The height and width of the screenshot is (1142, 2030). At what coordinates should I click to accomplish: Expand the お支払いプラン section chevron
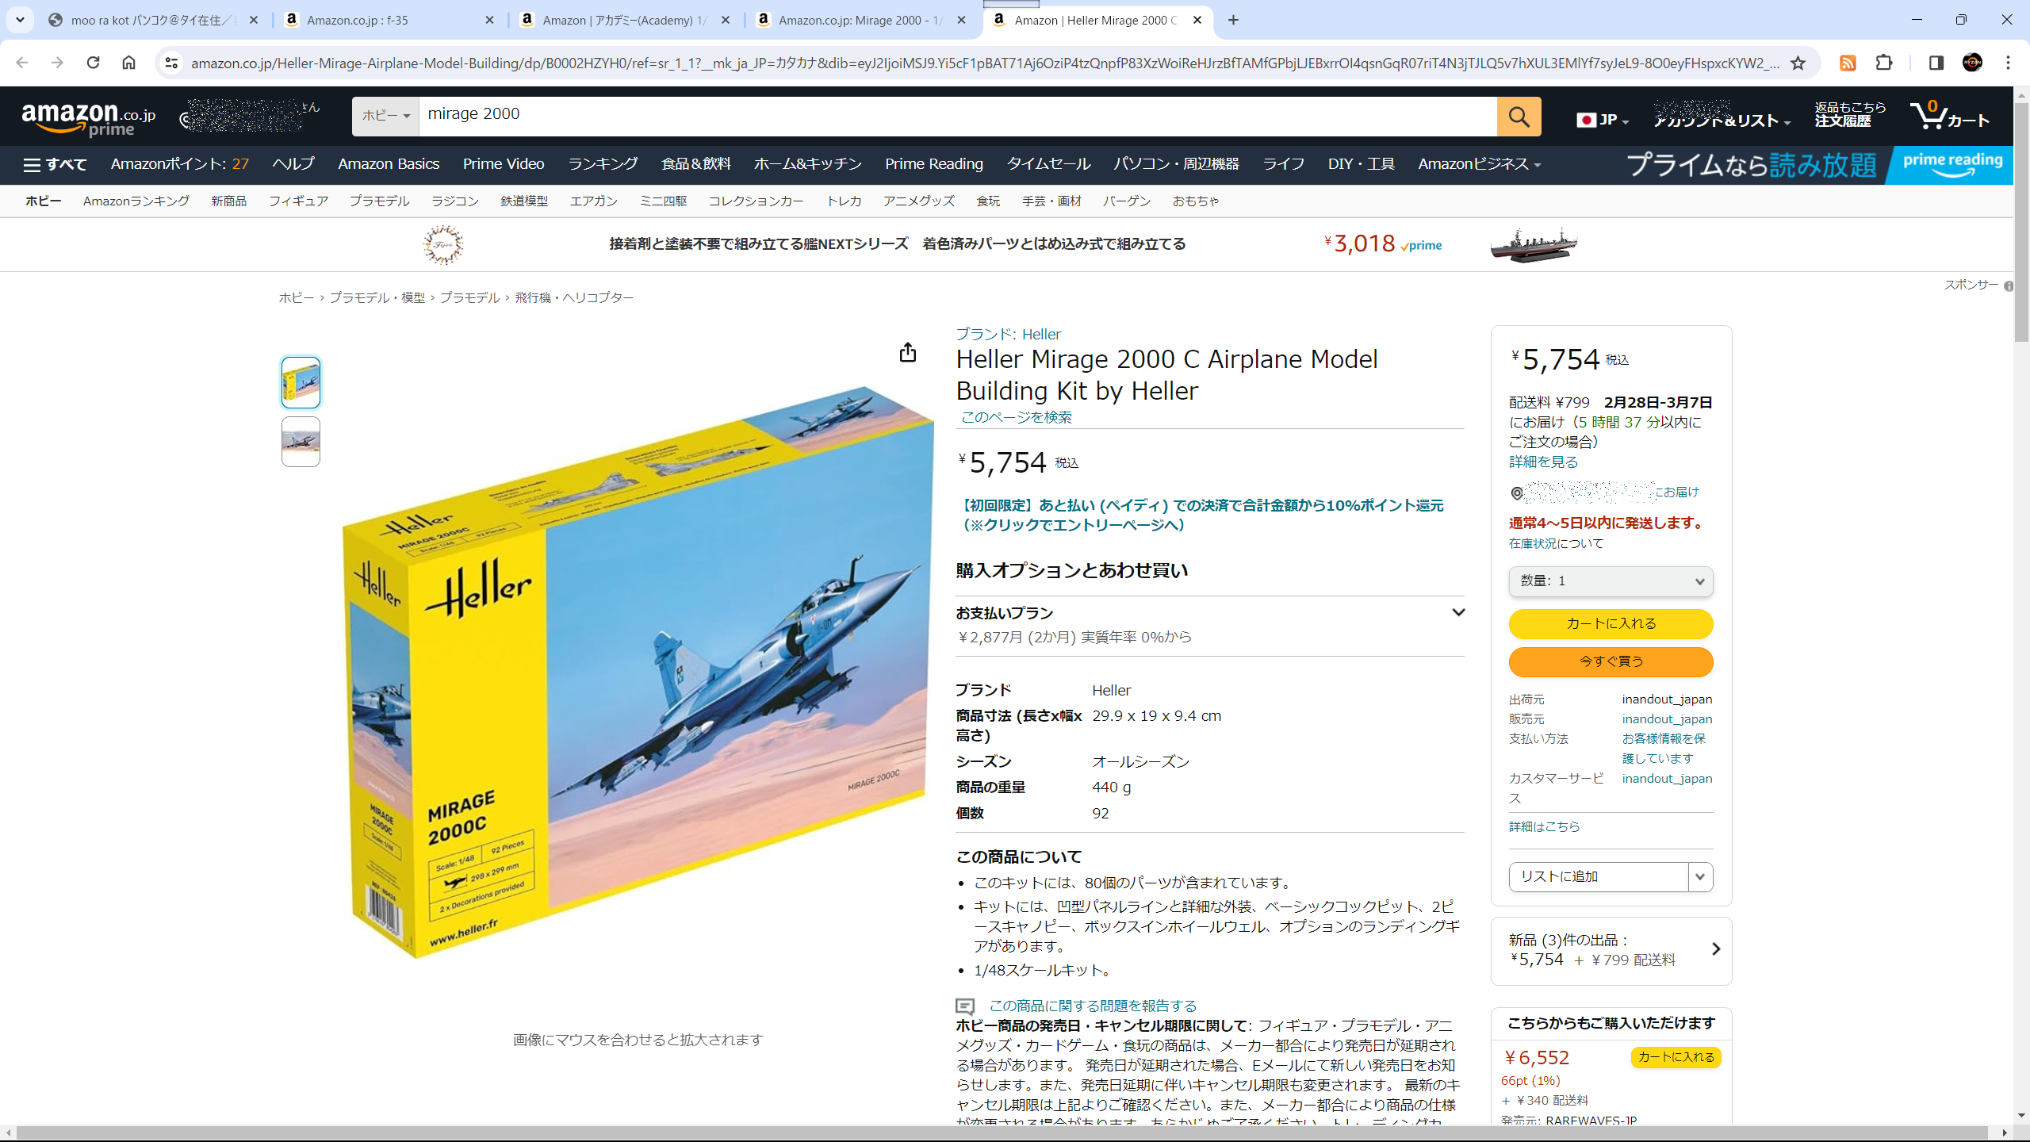coord(1457,612)
